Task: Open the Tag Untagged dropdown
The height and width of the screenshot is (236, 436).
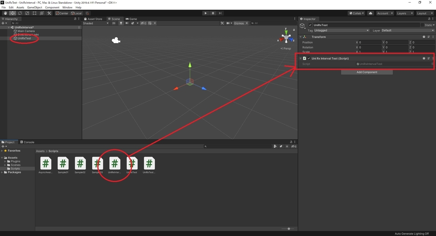Action: [342, 30]
